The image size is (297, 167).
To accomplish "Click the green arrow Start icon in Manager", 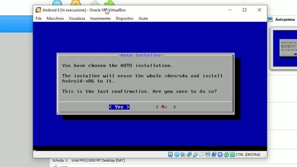I will click(x=110, y=2).
